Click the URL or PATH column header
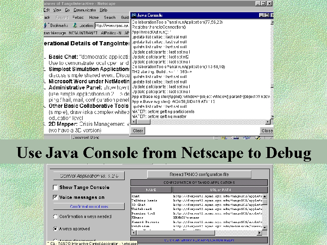 (x=220, y=190)
